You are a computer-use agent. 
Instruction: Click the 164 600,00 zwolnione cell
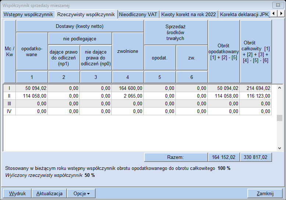pos(128,88)
